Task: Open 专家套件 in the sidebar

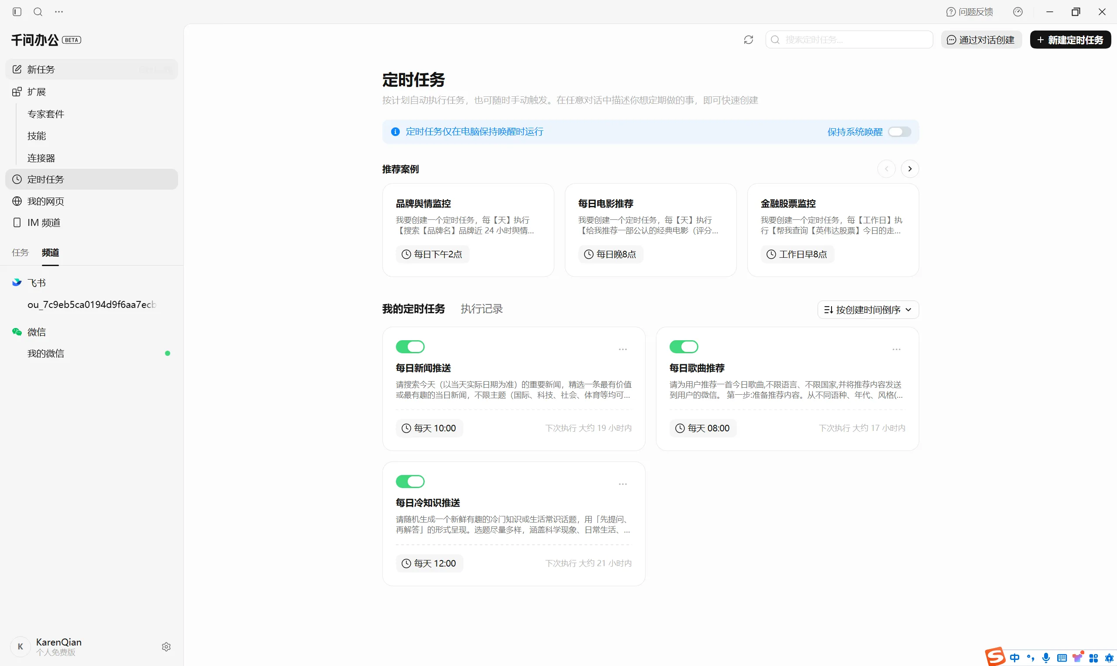Action: (46, 113)
